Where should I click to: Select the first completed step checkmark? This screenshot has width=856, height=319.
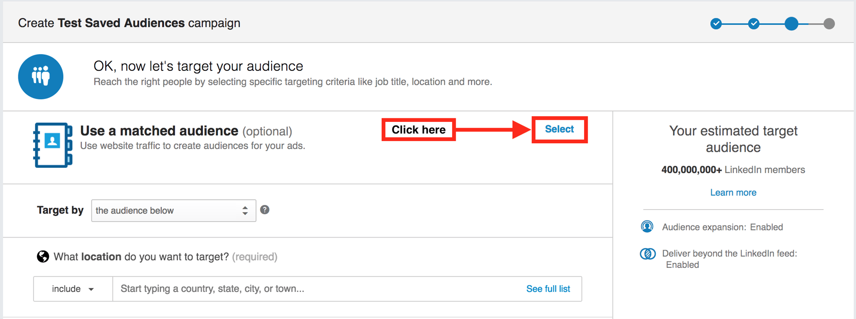click(716, 24)
